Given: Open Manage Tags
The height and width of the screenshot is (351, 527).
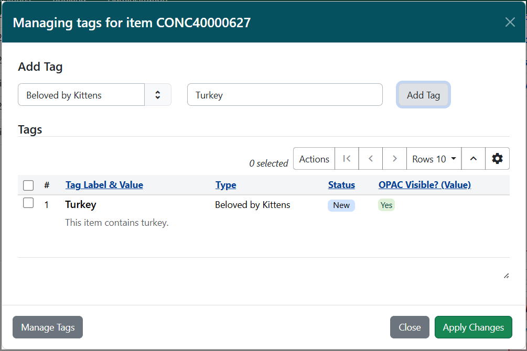Looking at the screenshot, I should 47,327.
